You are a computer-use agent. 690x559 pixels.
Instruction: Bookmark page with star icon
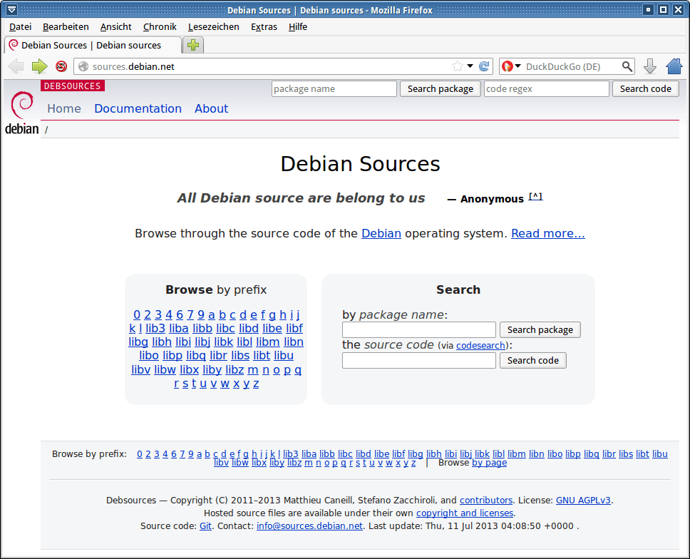pyautogui.click(x=458, y=66)
